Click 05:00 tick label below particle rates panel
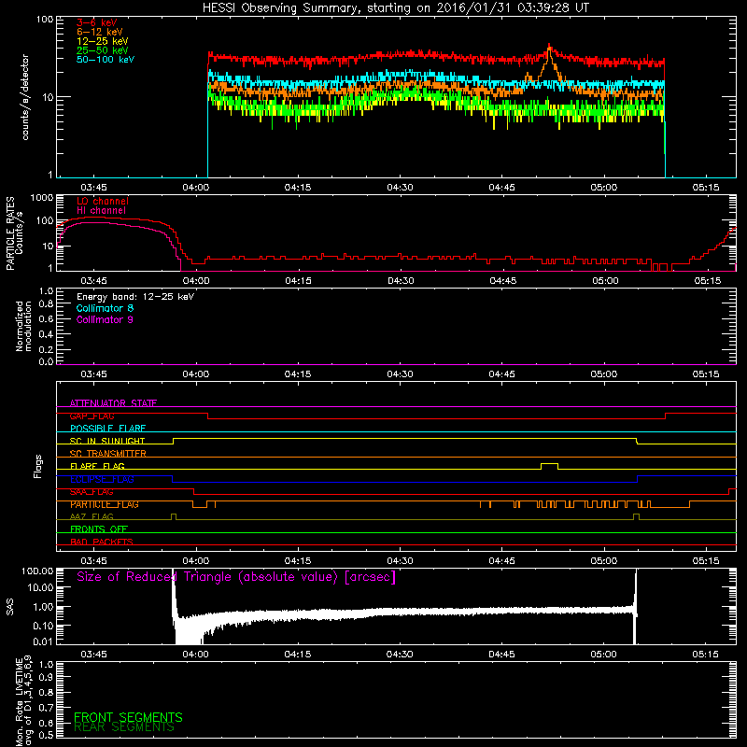 point(605,281)
